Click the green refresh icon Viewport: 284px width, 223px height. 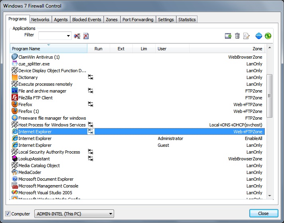(268, 36)
